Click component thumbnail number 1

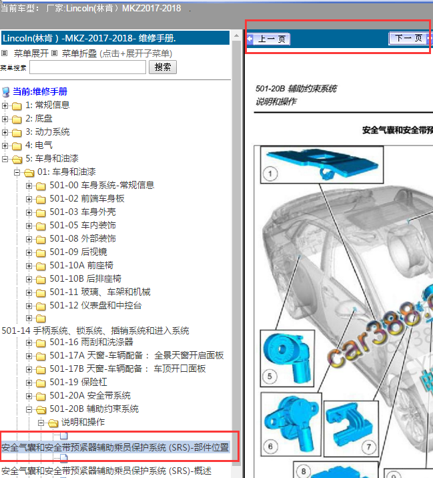[x=322, y=165]
